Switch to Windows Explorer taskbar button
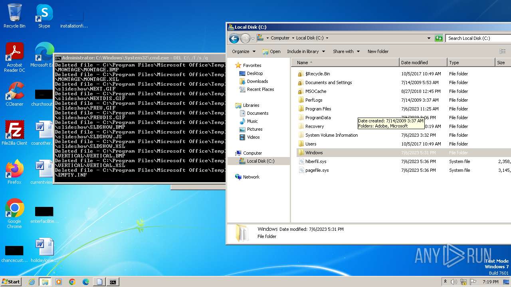This screenshot has height=287, width=511. 45,282
